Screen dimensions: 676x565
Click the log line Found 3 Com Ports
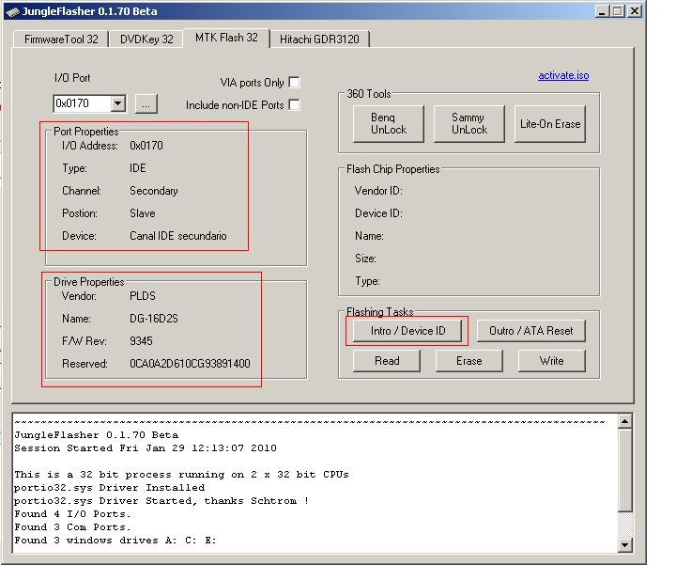pyautogui.click(x=72, y=527)
